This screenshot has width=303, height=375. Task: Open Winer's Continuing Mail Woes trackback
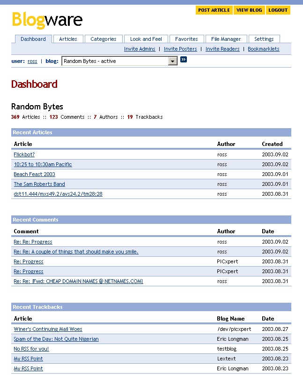[48, 329]
